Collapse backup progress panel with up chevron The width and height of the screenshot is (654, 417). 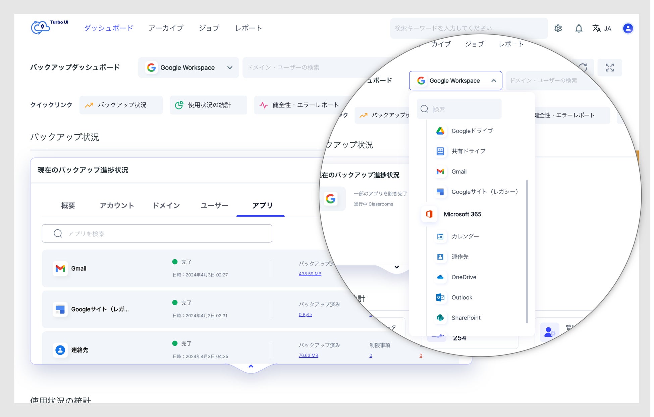click(251, 366)
